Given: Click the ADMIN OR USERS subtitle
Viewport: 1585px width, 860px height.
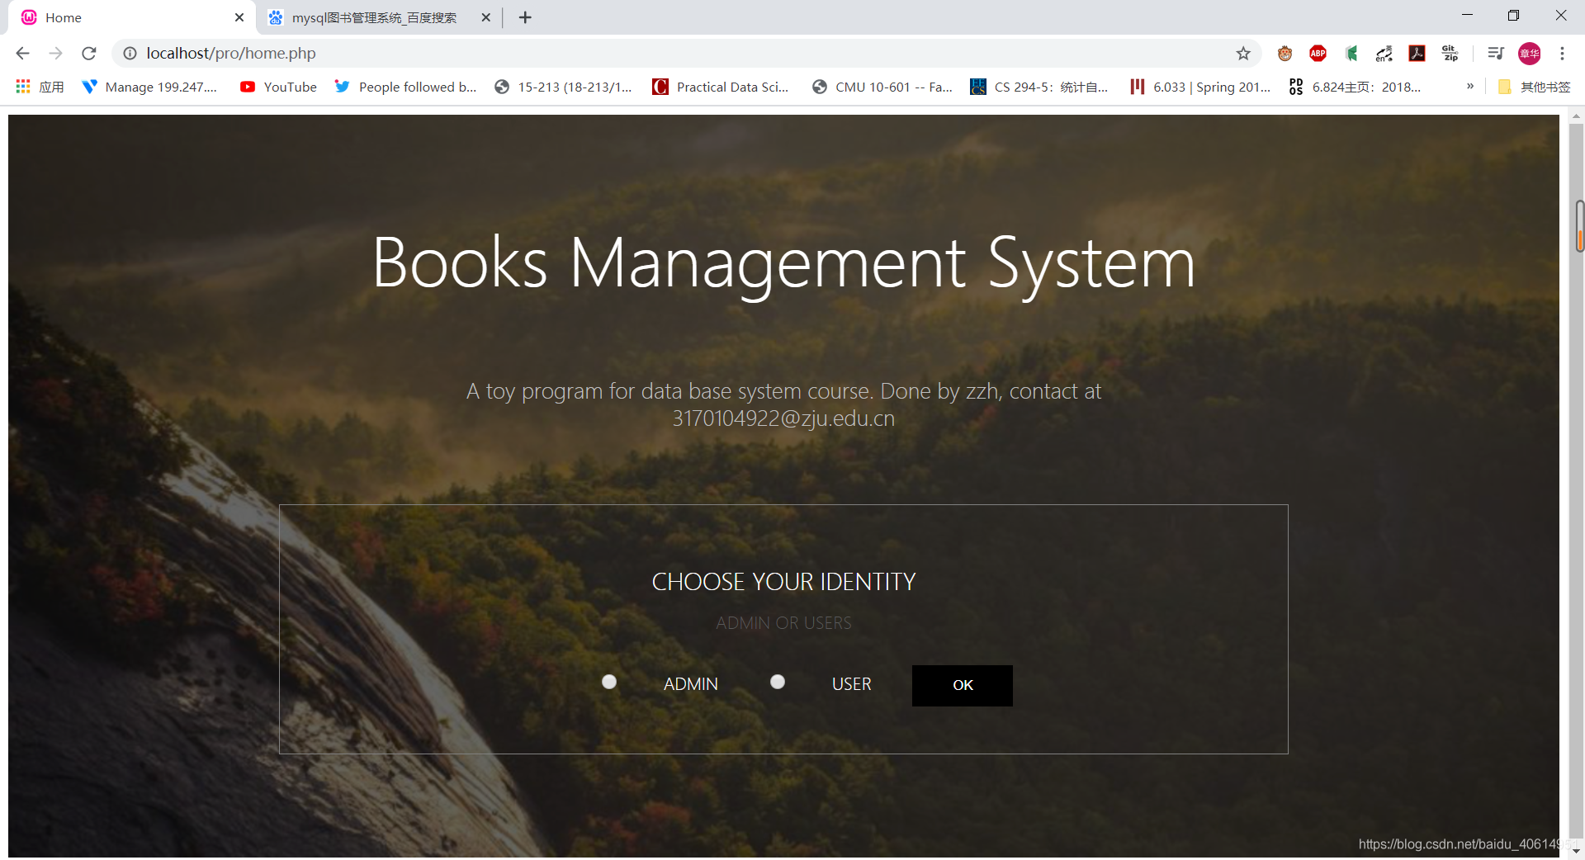Looking at the screenshot, I should (783, 623).
